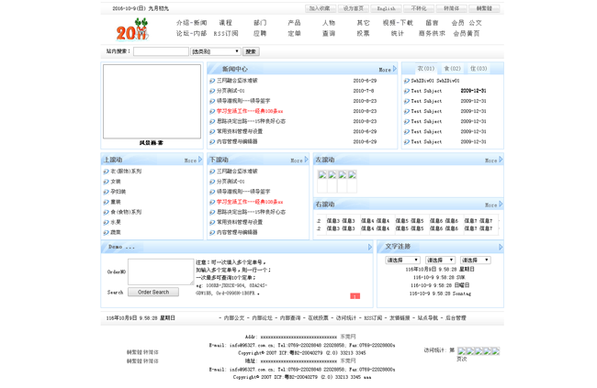Image resolution: width=597 pixels, height=388 pixels.
Task: Click the 搜索 site search button
Action: pos(251,51)
